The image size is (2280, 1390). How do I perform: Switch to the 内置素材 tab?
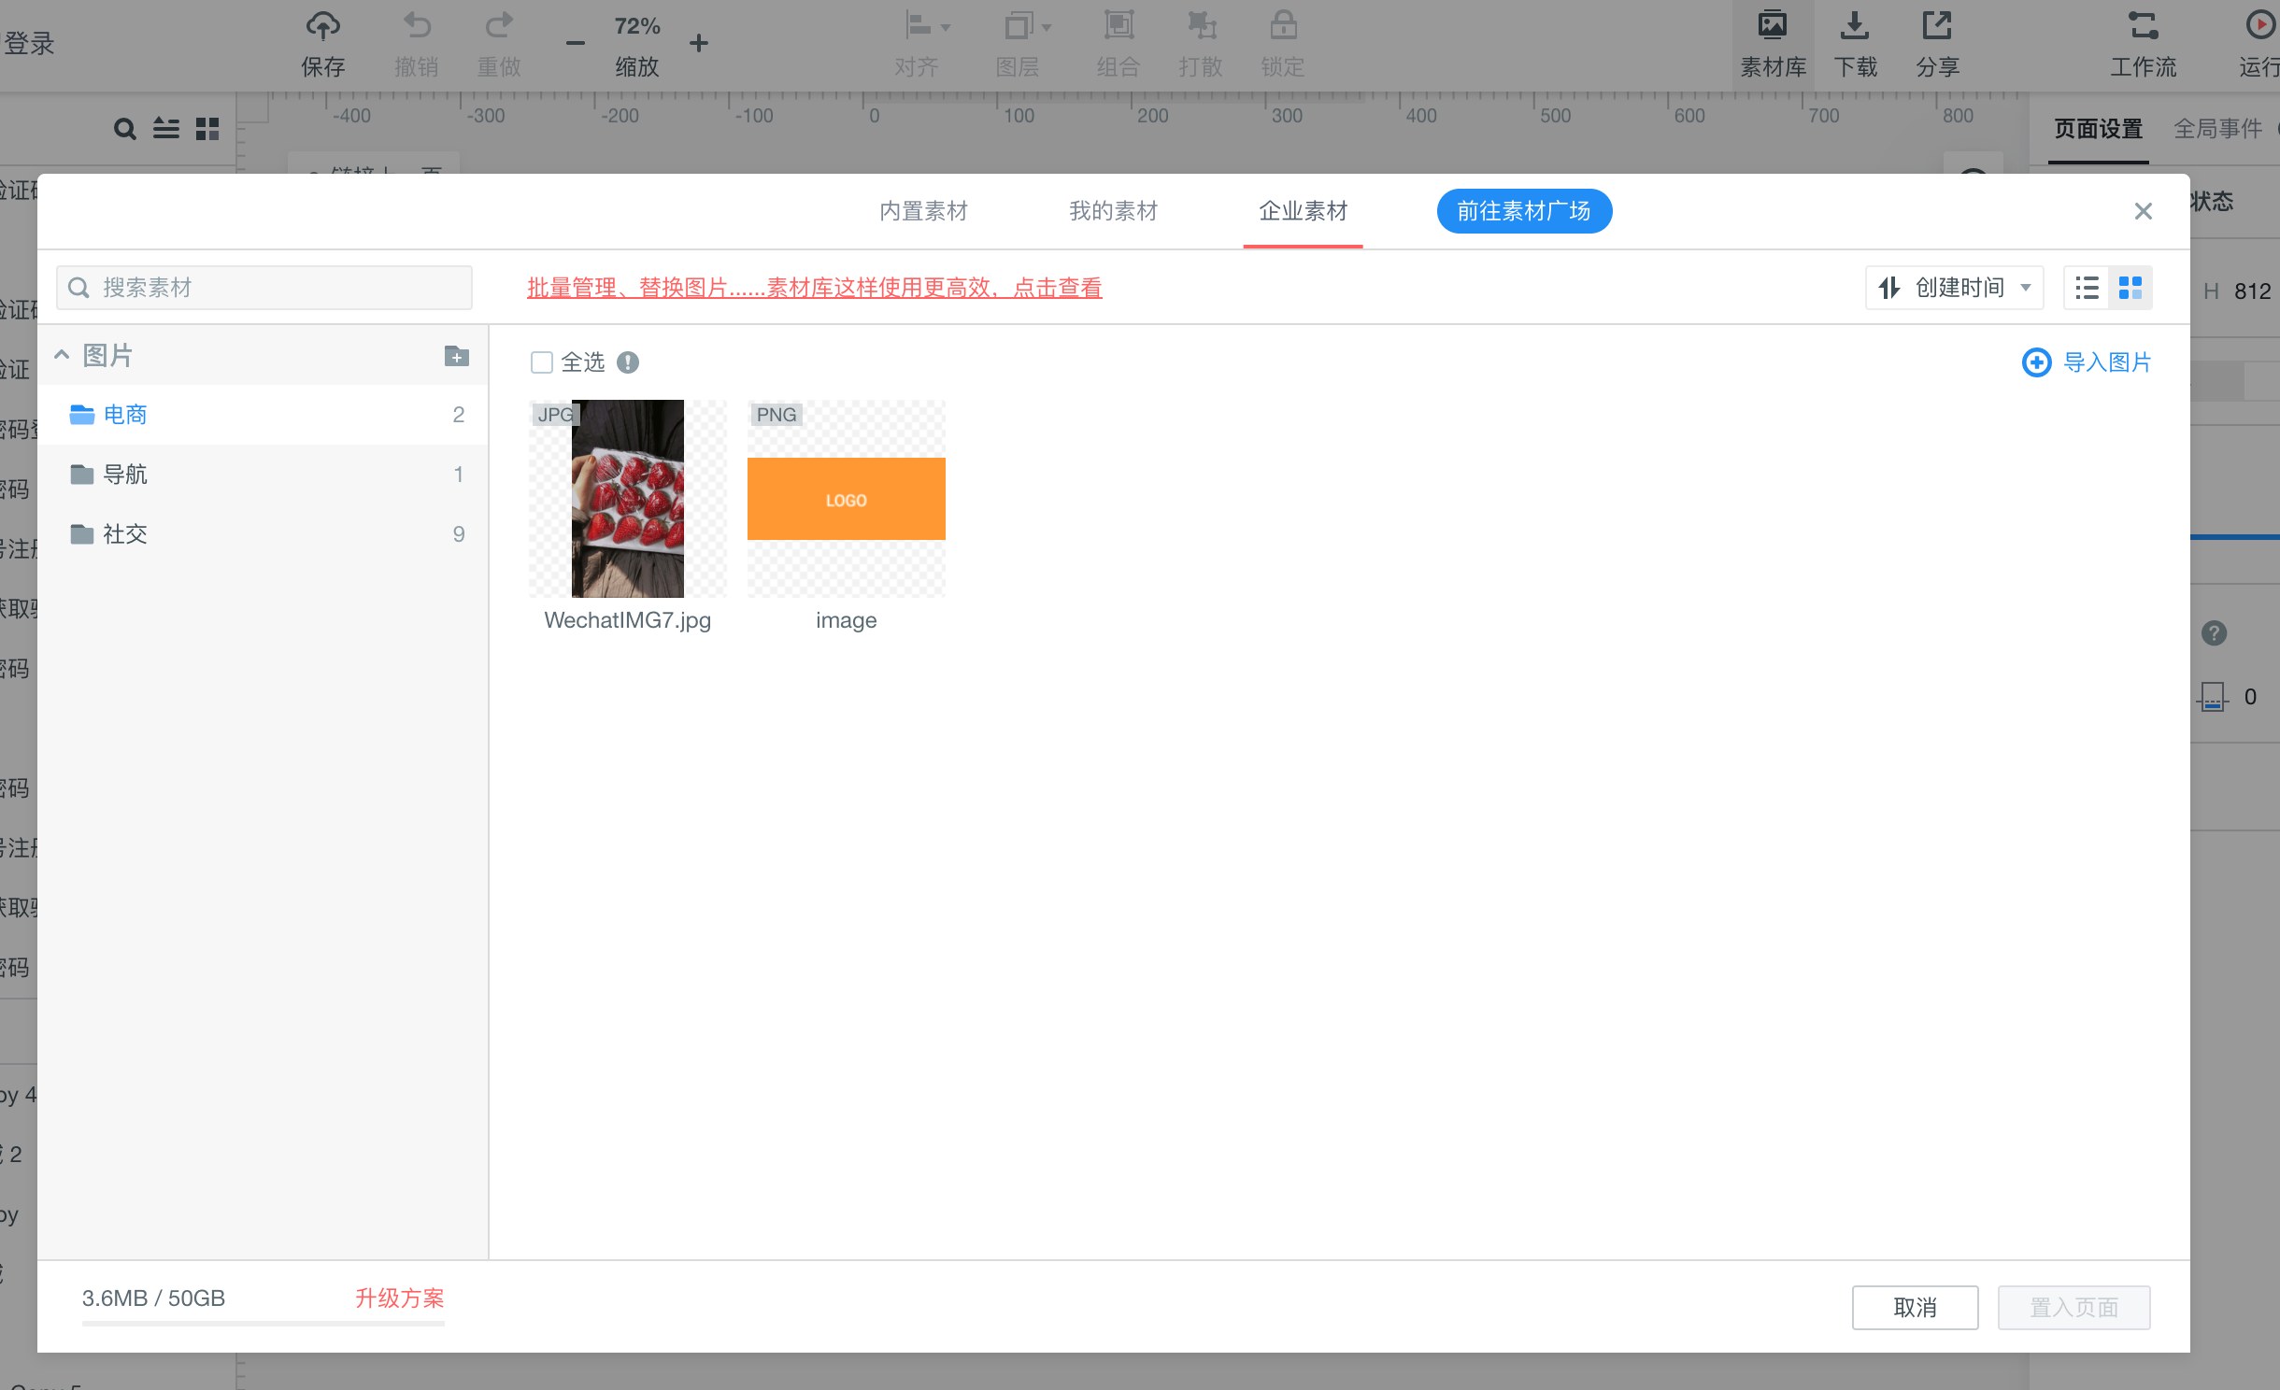pyautogui.click(x=923, y=211)
